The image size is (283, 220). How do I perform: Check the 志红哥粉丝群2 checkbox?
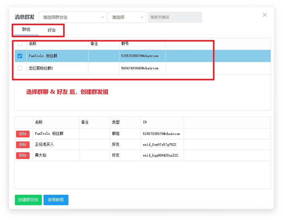tap(20, 68)
